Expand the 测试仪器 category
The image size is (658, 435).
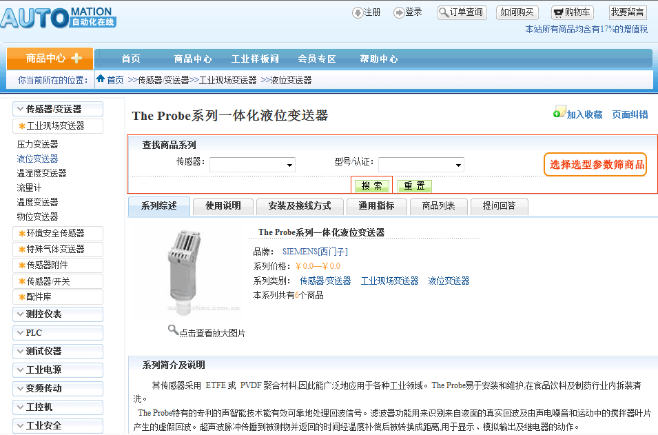tap(58, 352)
